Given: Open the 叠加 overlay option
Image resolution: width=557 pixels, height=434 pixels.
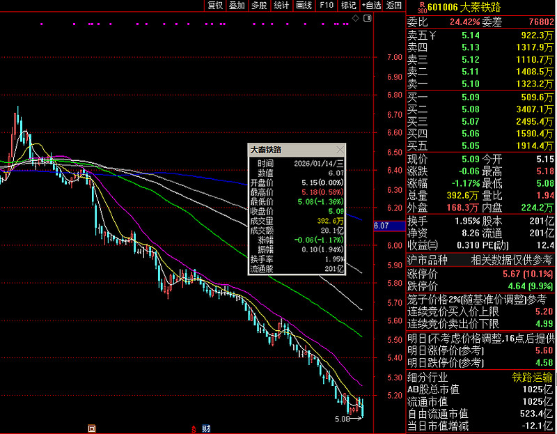Looking at the screenshot, I should pyautogui.click(x=237, y=6).
